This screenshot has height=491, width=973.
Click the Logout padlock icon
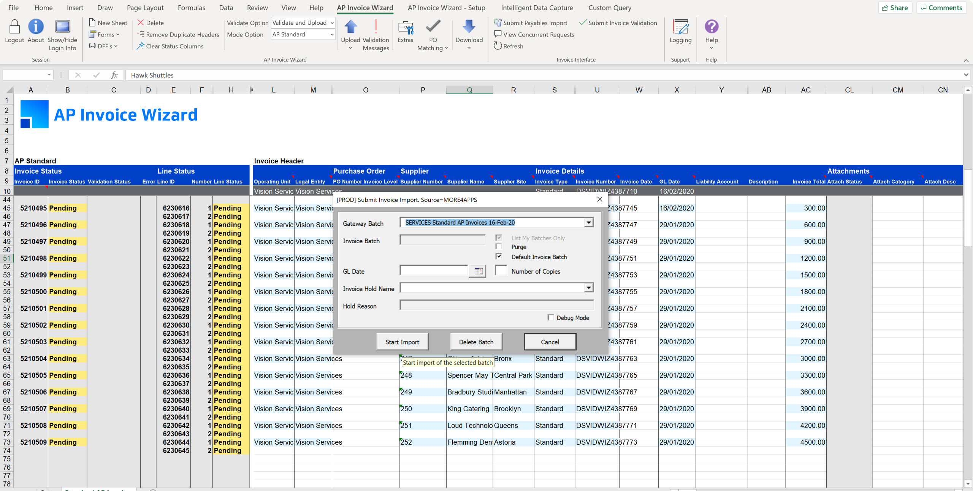[14, 27]
